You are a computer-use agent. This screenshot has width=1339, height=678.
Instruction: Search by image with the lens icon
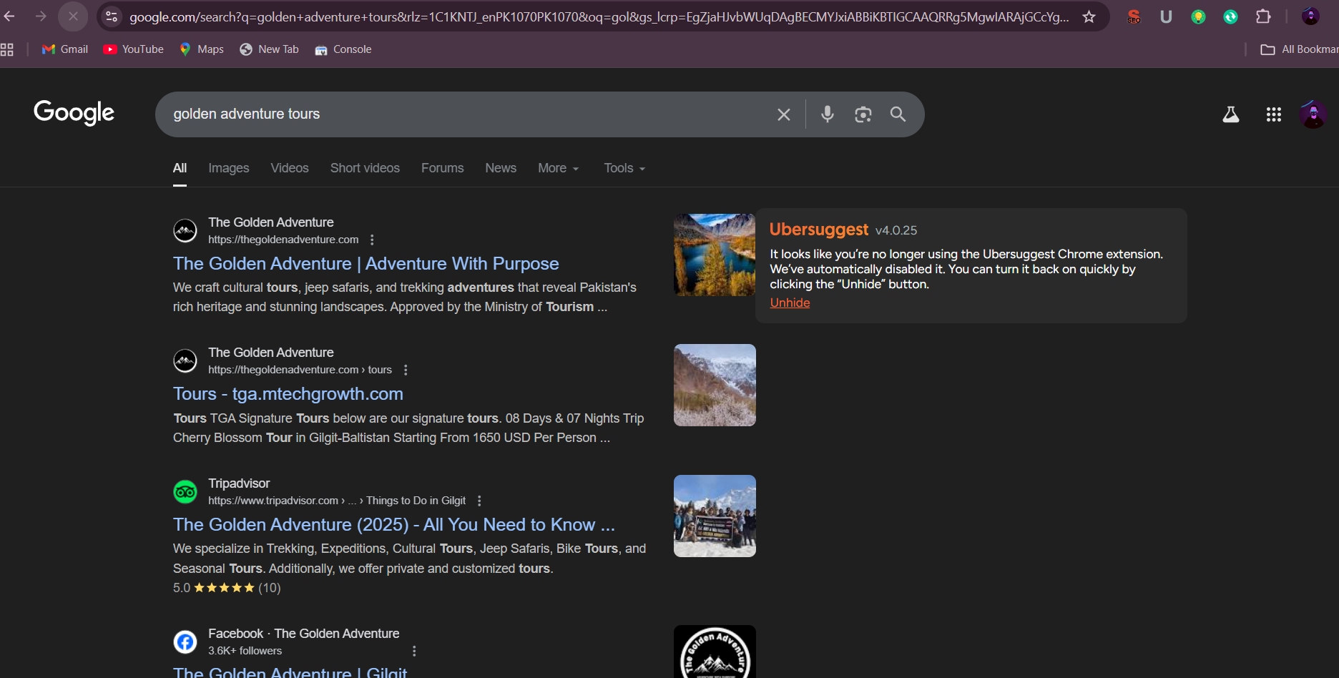coord(863,114)
